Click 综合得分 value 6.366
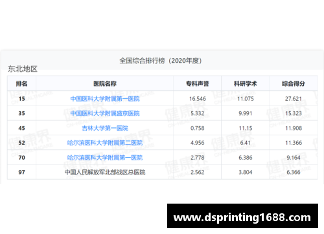Image resolution: width=324 pixels, height=234 pixels. 294,172
